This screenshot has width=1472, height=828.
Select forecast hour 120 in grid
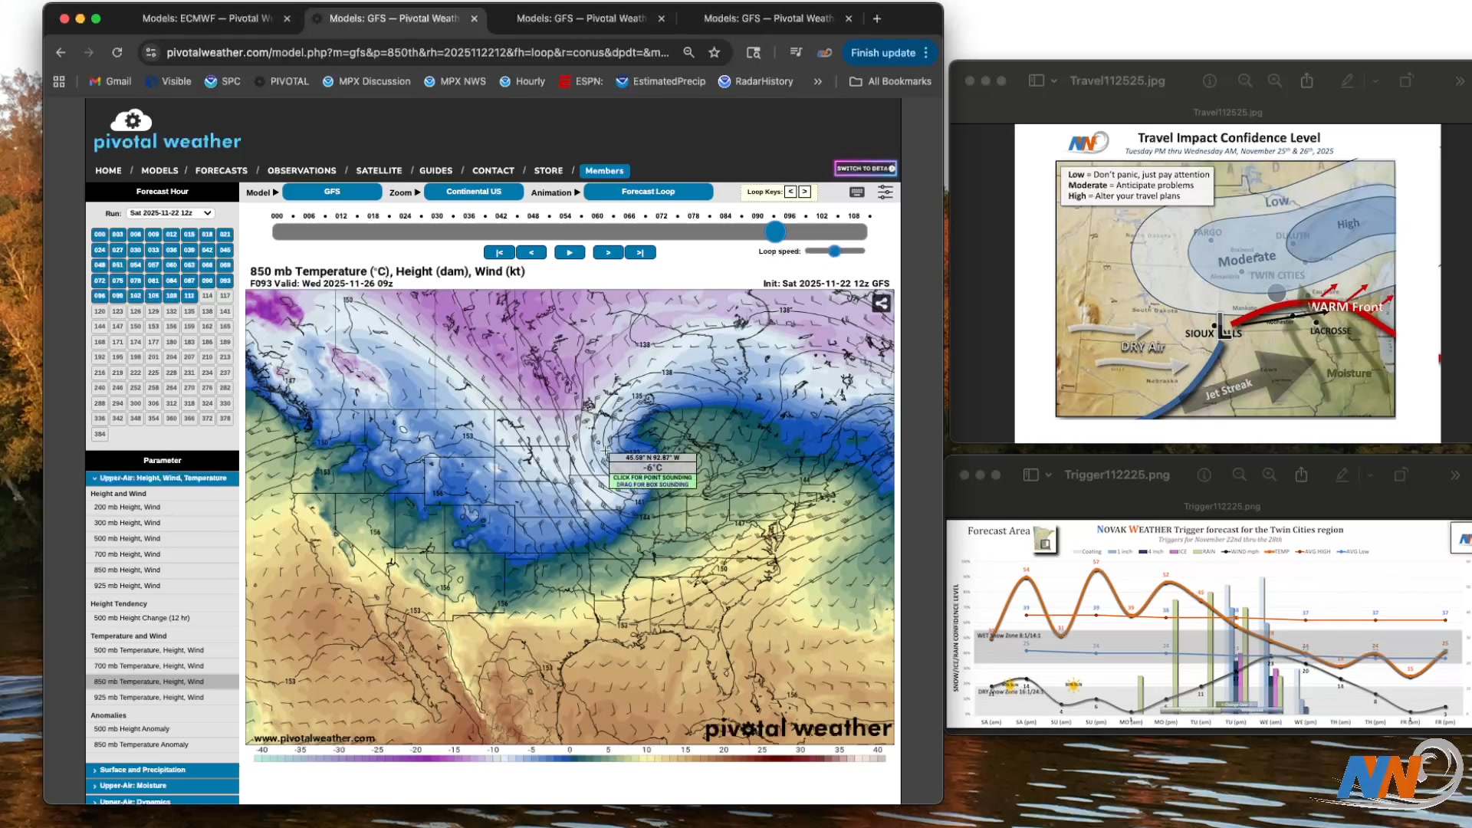tap(100, 311)
